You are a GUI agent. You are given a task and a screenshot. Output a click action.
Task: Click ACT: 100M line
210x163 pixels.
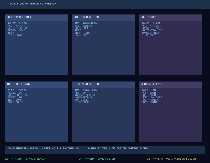(149, 93)
